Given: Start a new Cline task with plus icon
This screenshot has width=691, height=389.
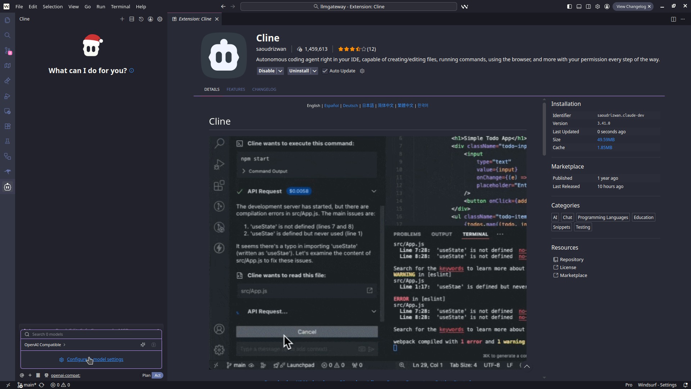Looking at the screenshot, I should (x=122, y=19).
